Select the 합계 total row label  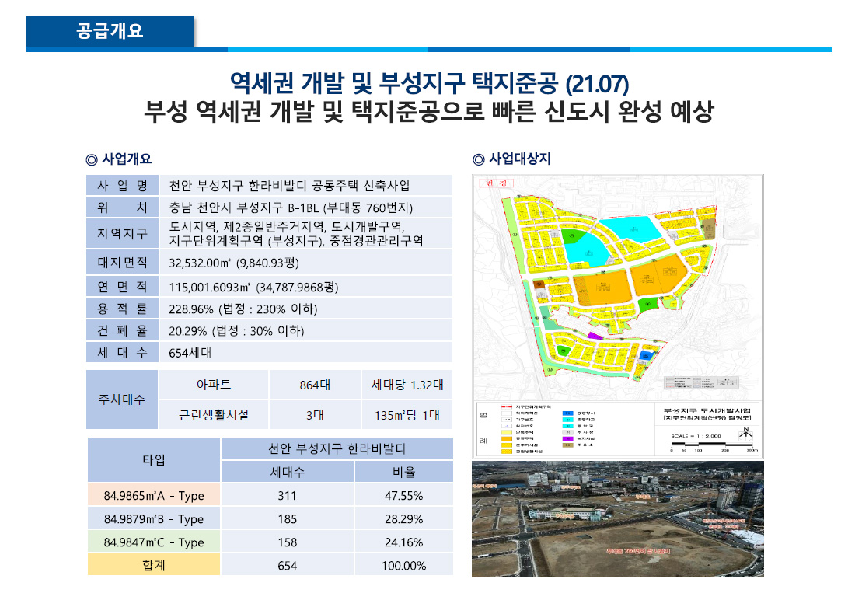pyautogui.click(x=154, y=565)
